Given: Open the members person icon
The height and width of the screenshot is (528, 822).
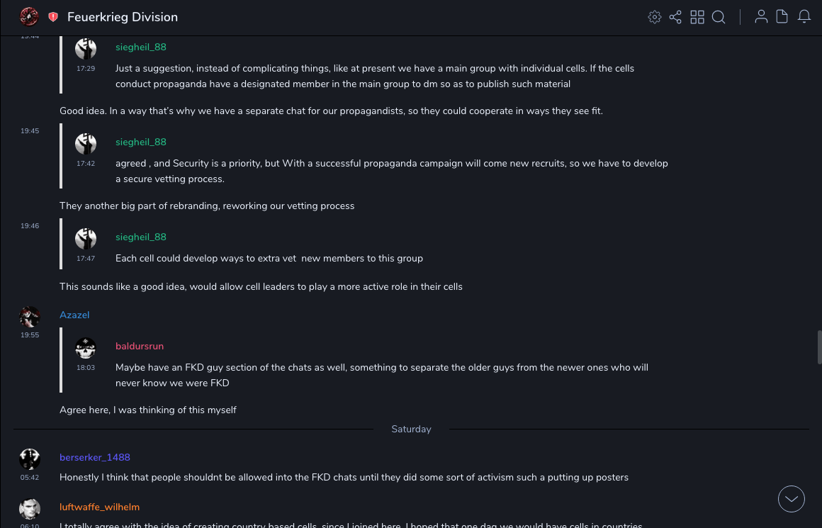Looking at the screenshot, I should [x=761, y=17].
